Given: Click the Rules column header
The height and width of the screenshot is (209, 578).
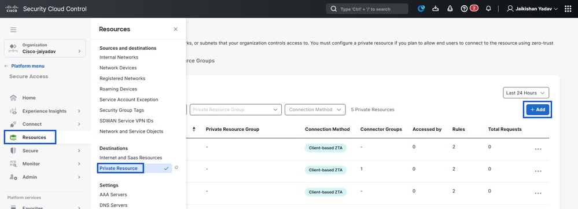Looking at the screenshot, I should 459,129.
